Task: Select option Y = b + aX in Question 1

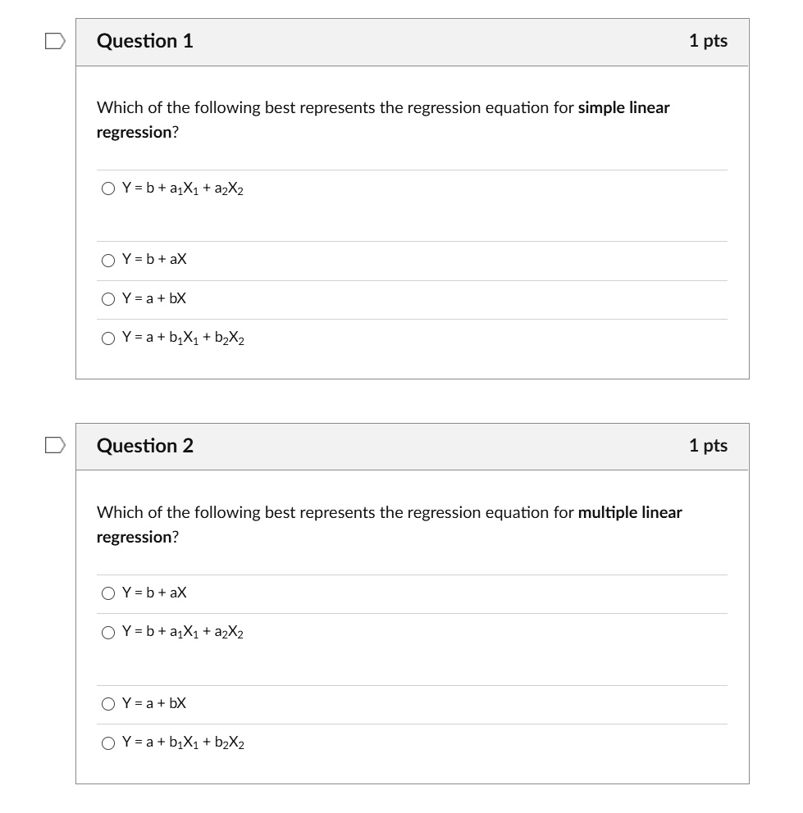Action: (x=108, y=260)
